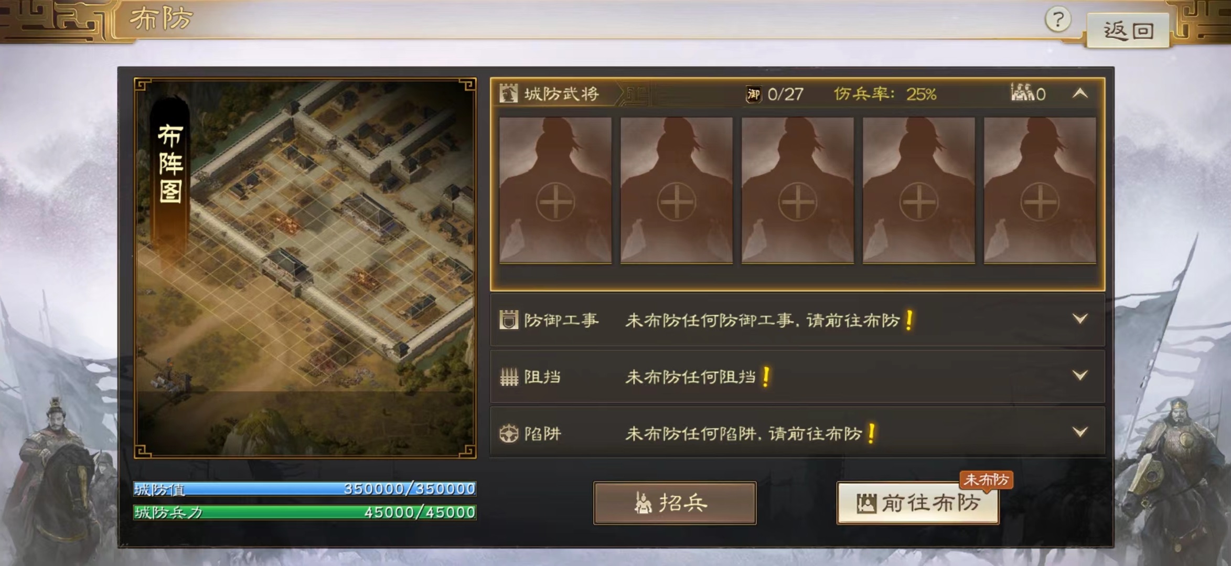Click the 御 capacity icon beside 0/27
The width and height of the screenshot is (1231, 566).
coord(753,94)
